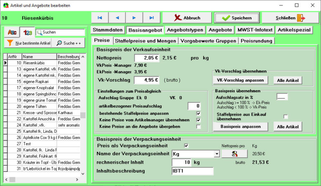Apply Vk-Vorschlag to Alle Artikel
321x186 pixels.
(x=288, y=80)
